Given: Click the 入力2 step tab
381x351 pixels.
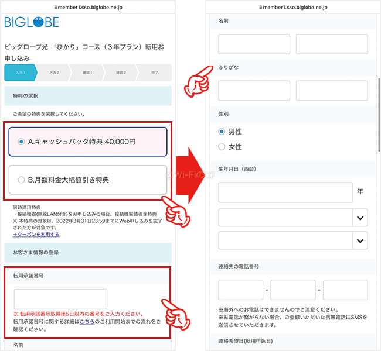Looking at the screenshot, I should [54, 73].
